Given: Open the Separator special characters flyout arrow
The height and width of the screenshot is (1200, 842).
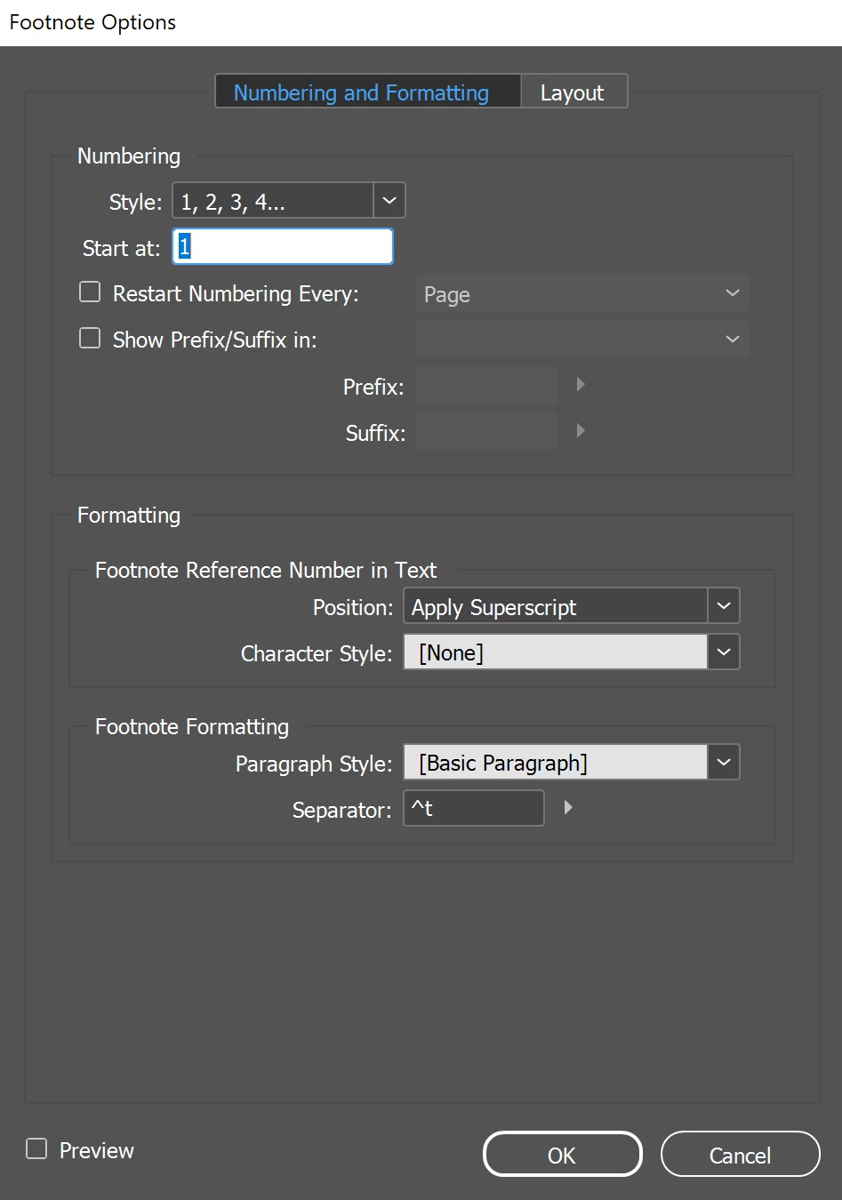Looking at the screenshot, I should point(568,808).
